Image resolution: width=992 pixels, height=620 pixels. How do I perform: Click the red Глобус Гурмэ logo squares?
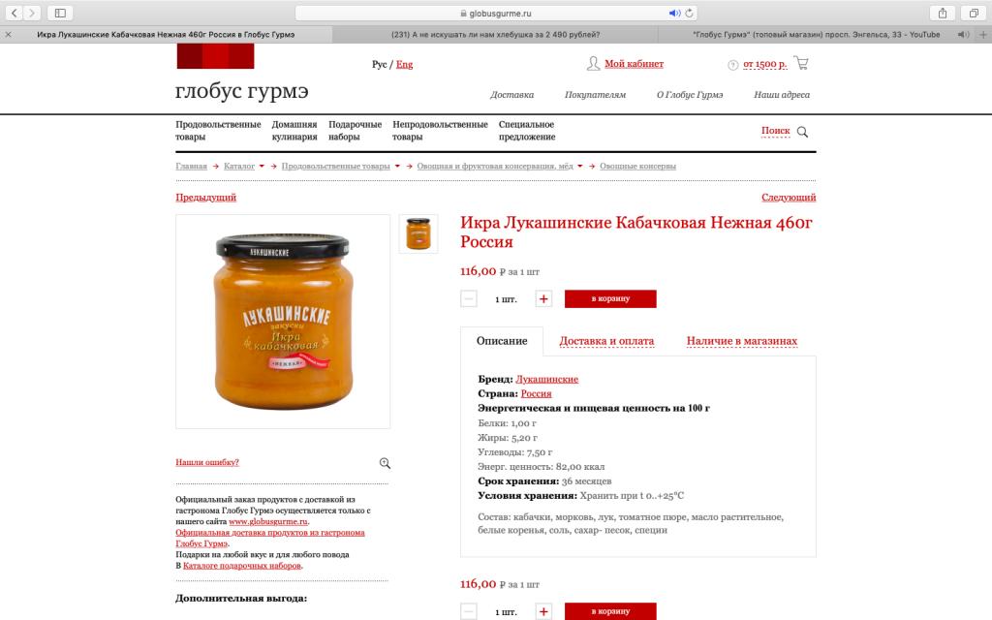click(216, 56)
